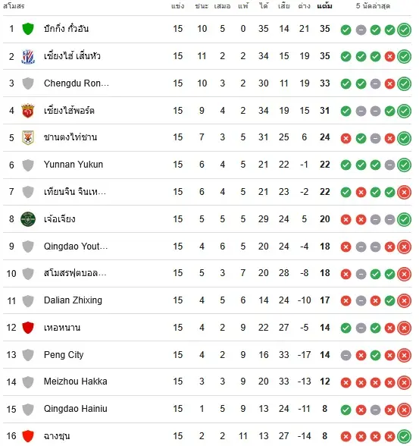Click Shandong Taishan club badge
Image resolution: width=419 pixels, height=446 pixels.
coord(28,137)
